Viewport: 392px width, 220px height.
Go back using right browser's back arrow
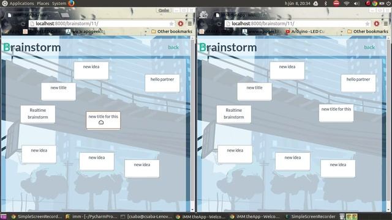[203, 24]
